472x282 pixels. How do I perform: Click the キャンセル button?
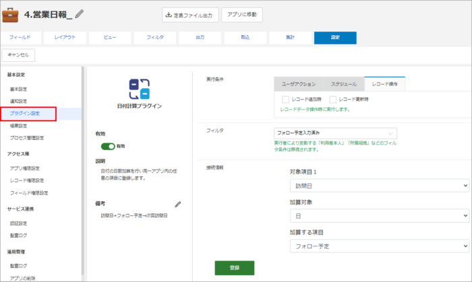(x=18, y=55)
